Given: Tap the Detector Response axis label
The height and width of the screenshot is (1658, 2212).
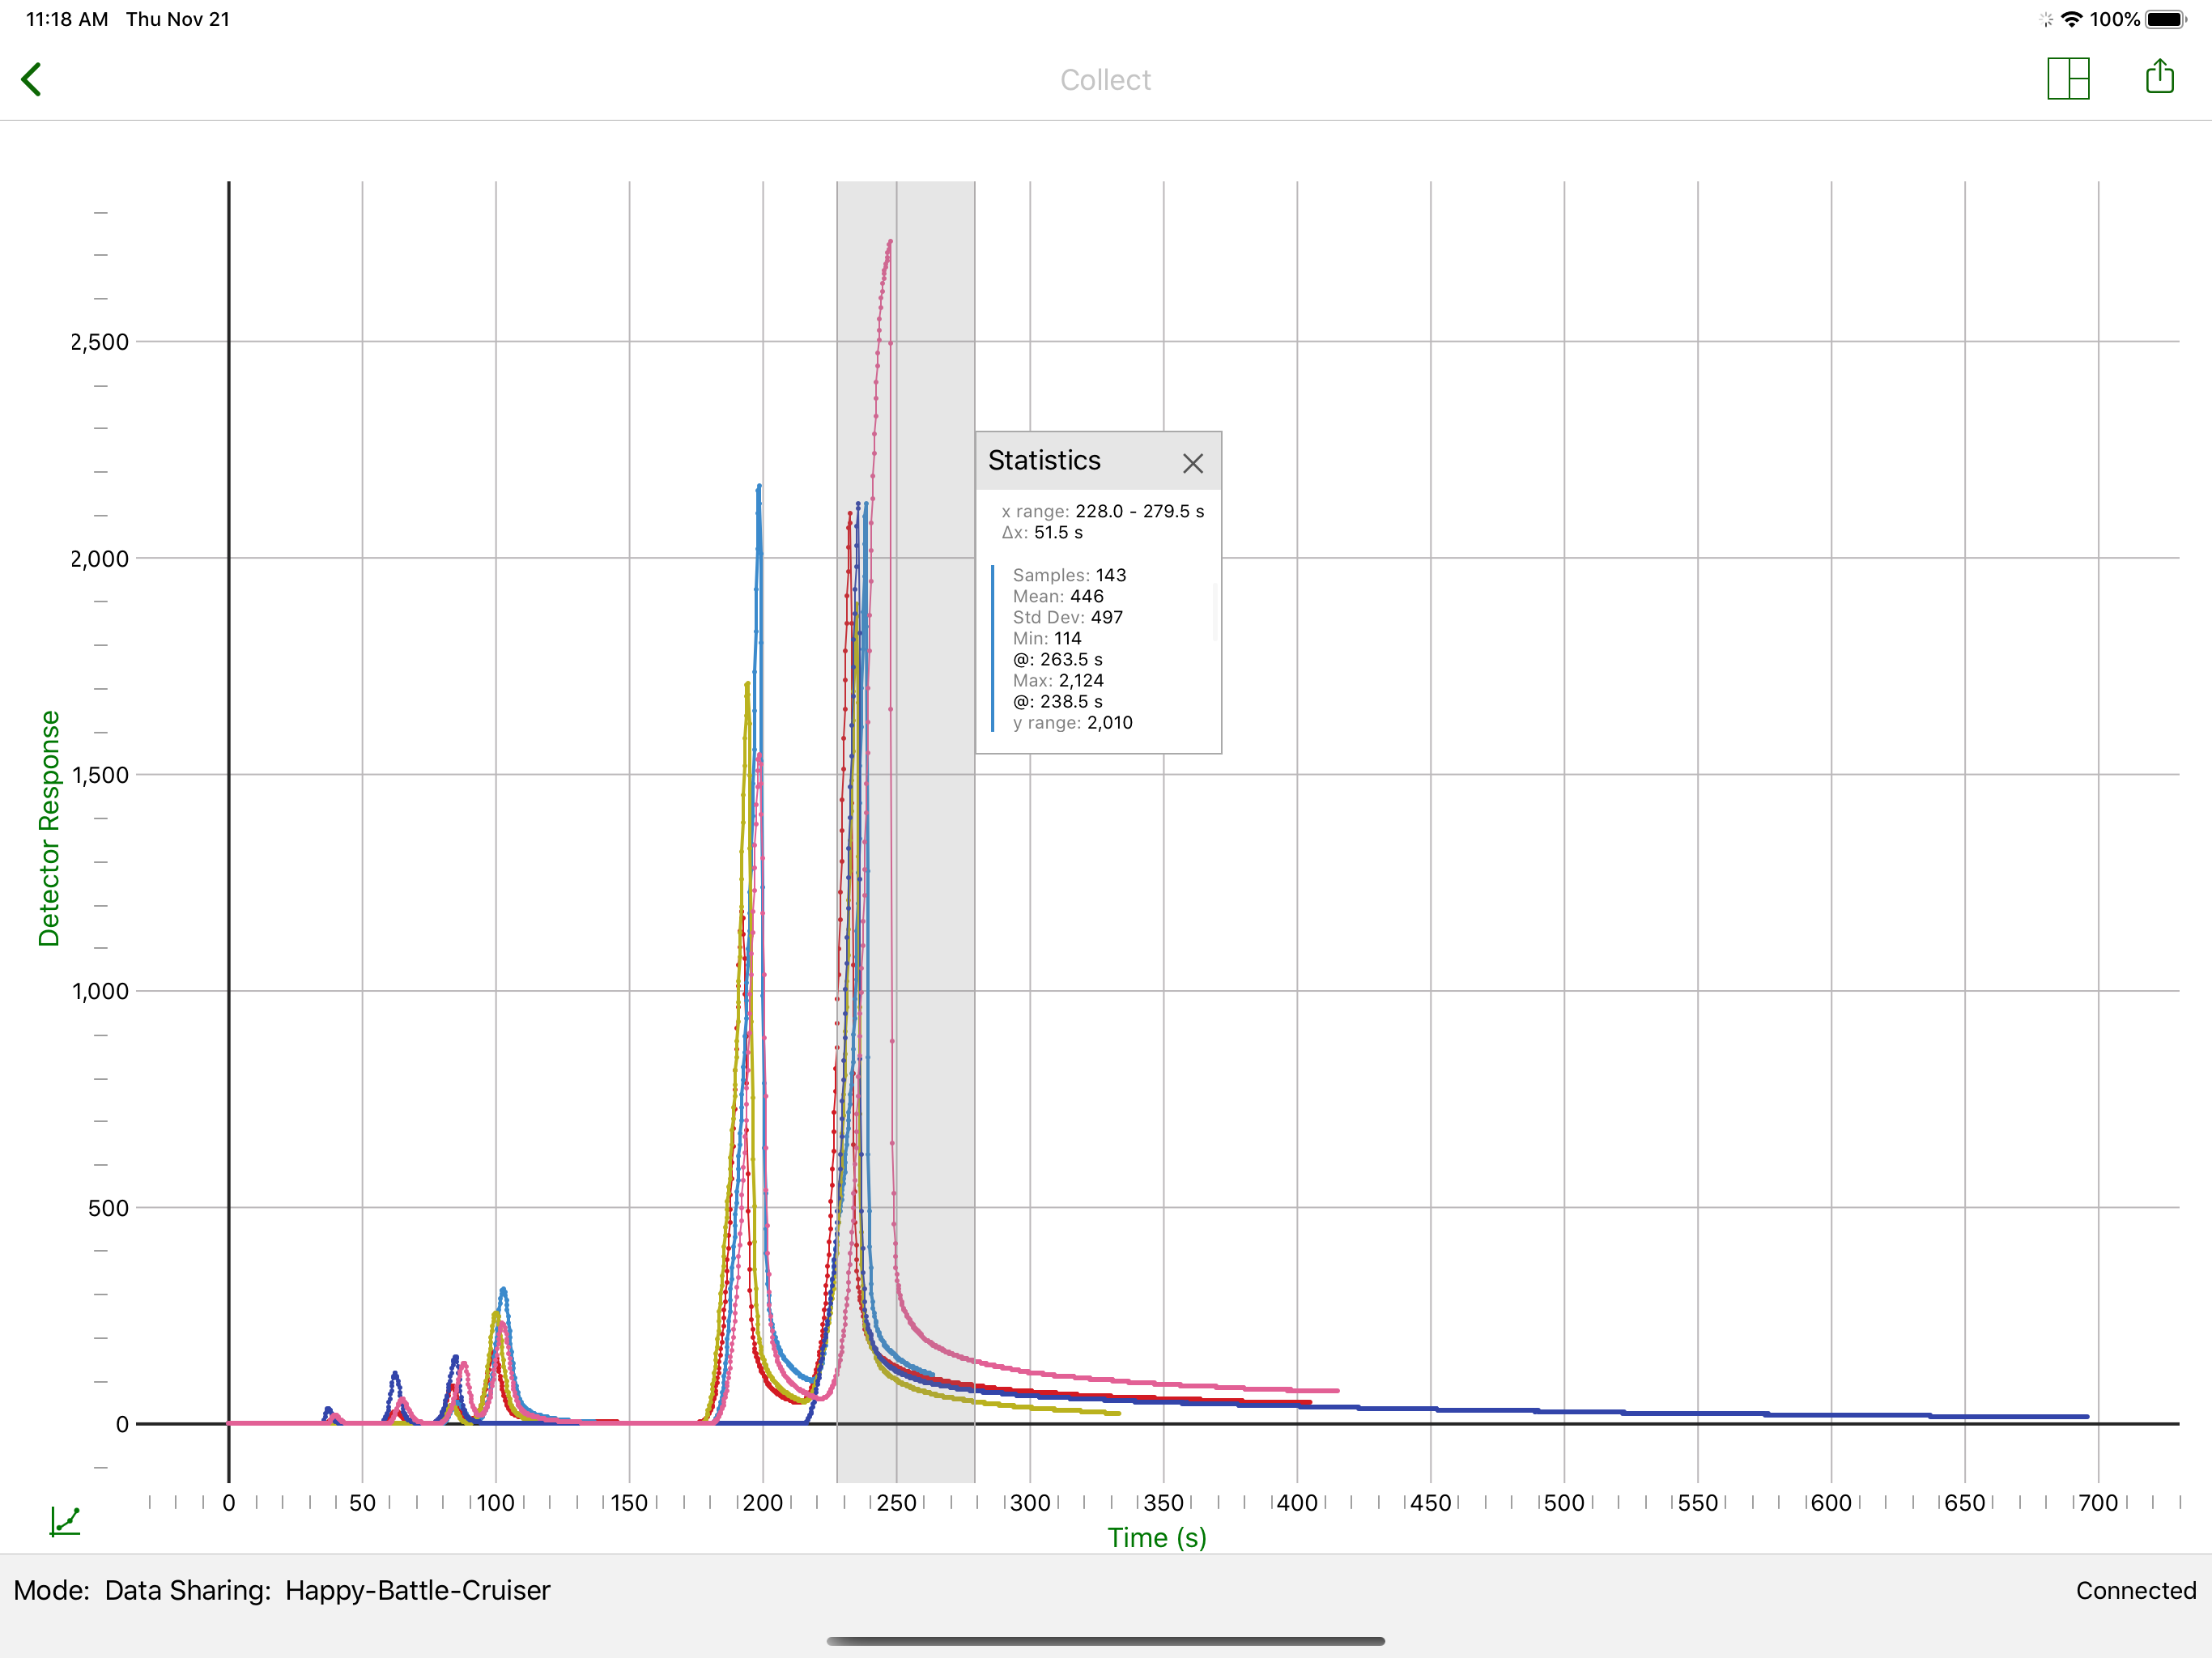Looking at the screenshot, I should tap(49, 828).
